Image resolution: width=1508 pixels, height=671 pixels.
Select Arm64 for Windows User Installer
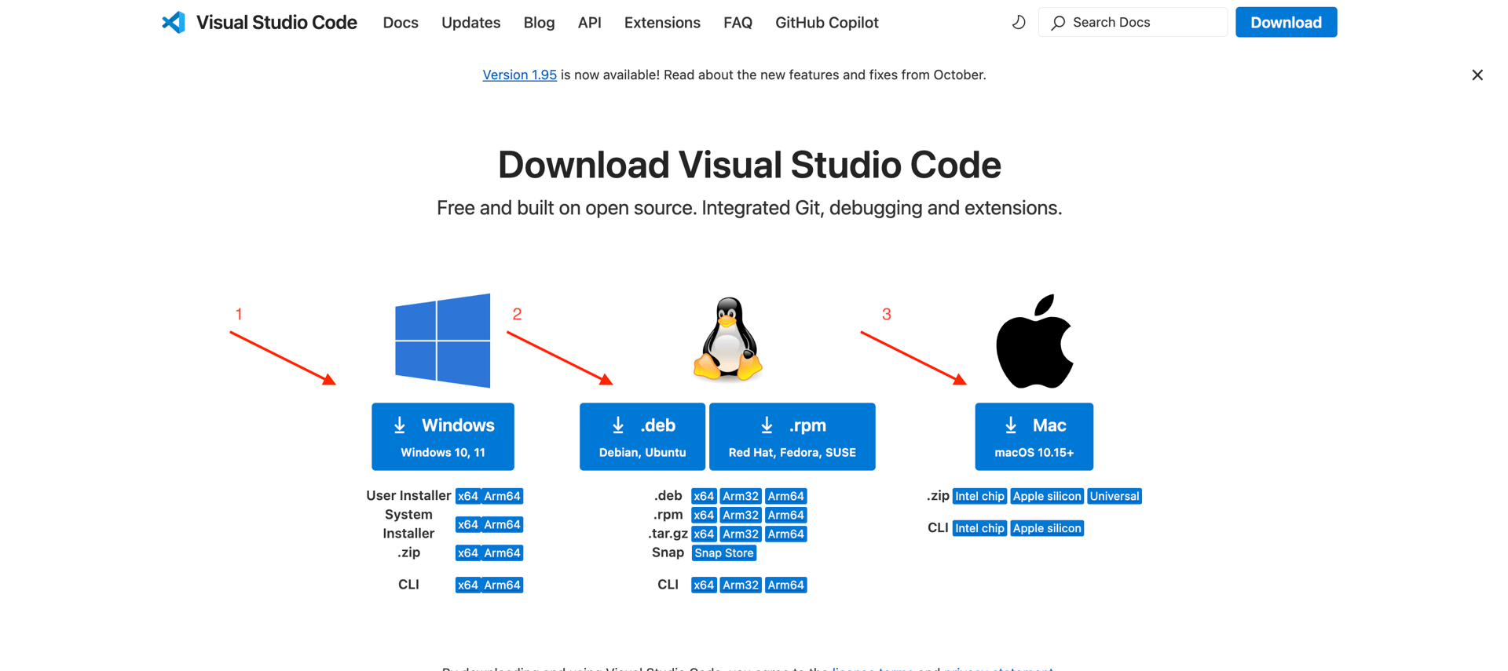click(x=503, y=496)
